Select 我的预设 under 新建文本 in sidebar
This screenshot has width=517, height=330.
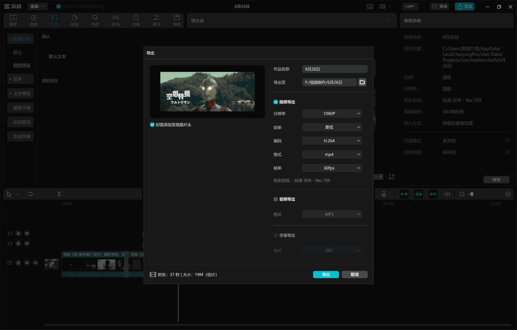point(22,66)
